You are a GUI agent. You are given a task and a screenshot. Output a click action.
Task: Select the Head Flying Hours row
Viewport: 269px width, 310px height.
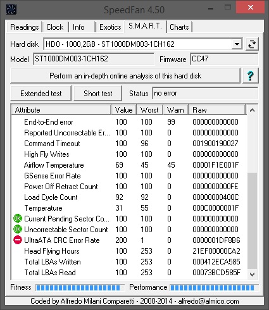click(128, 251)
